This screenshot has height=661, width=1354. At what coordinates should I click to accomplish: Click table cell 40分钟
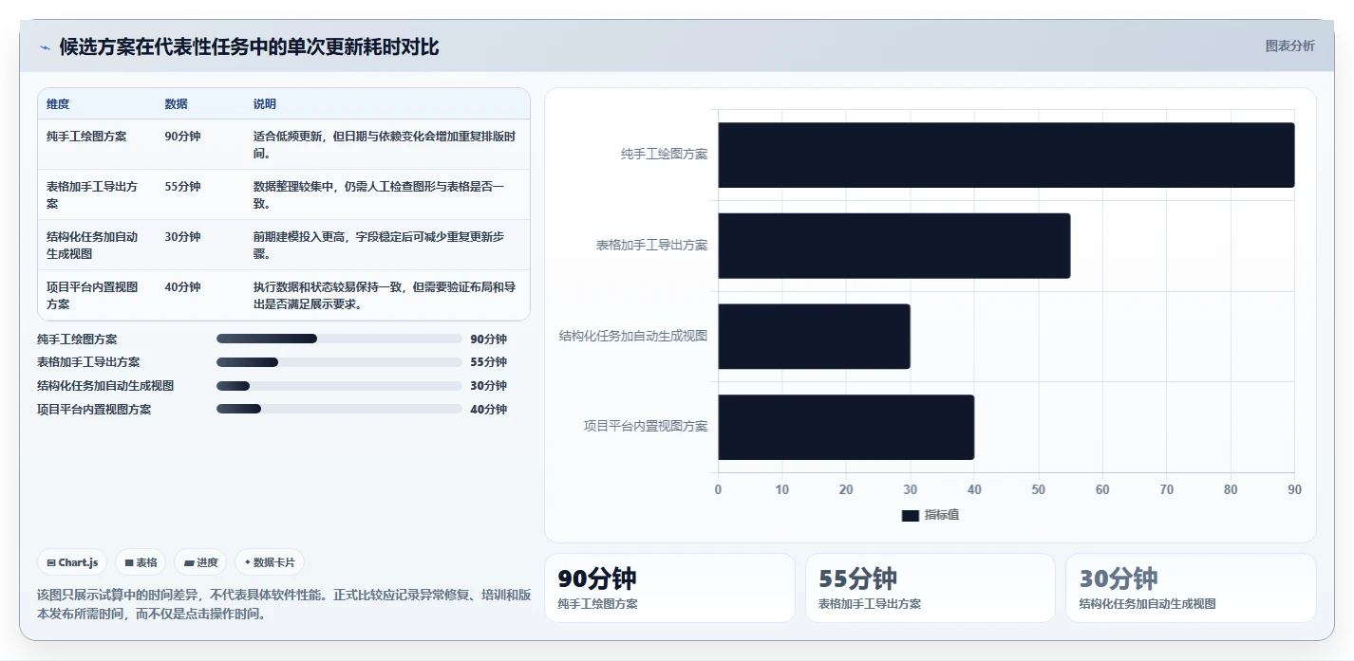click(x=182, y=287)
